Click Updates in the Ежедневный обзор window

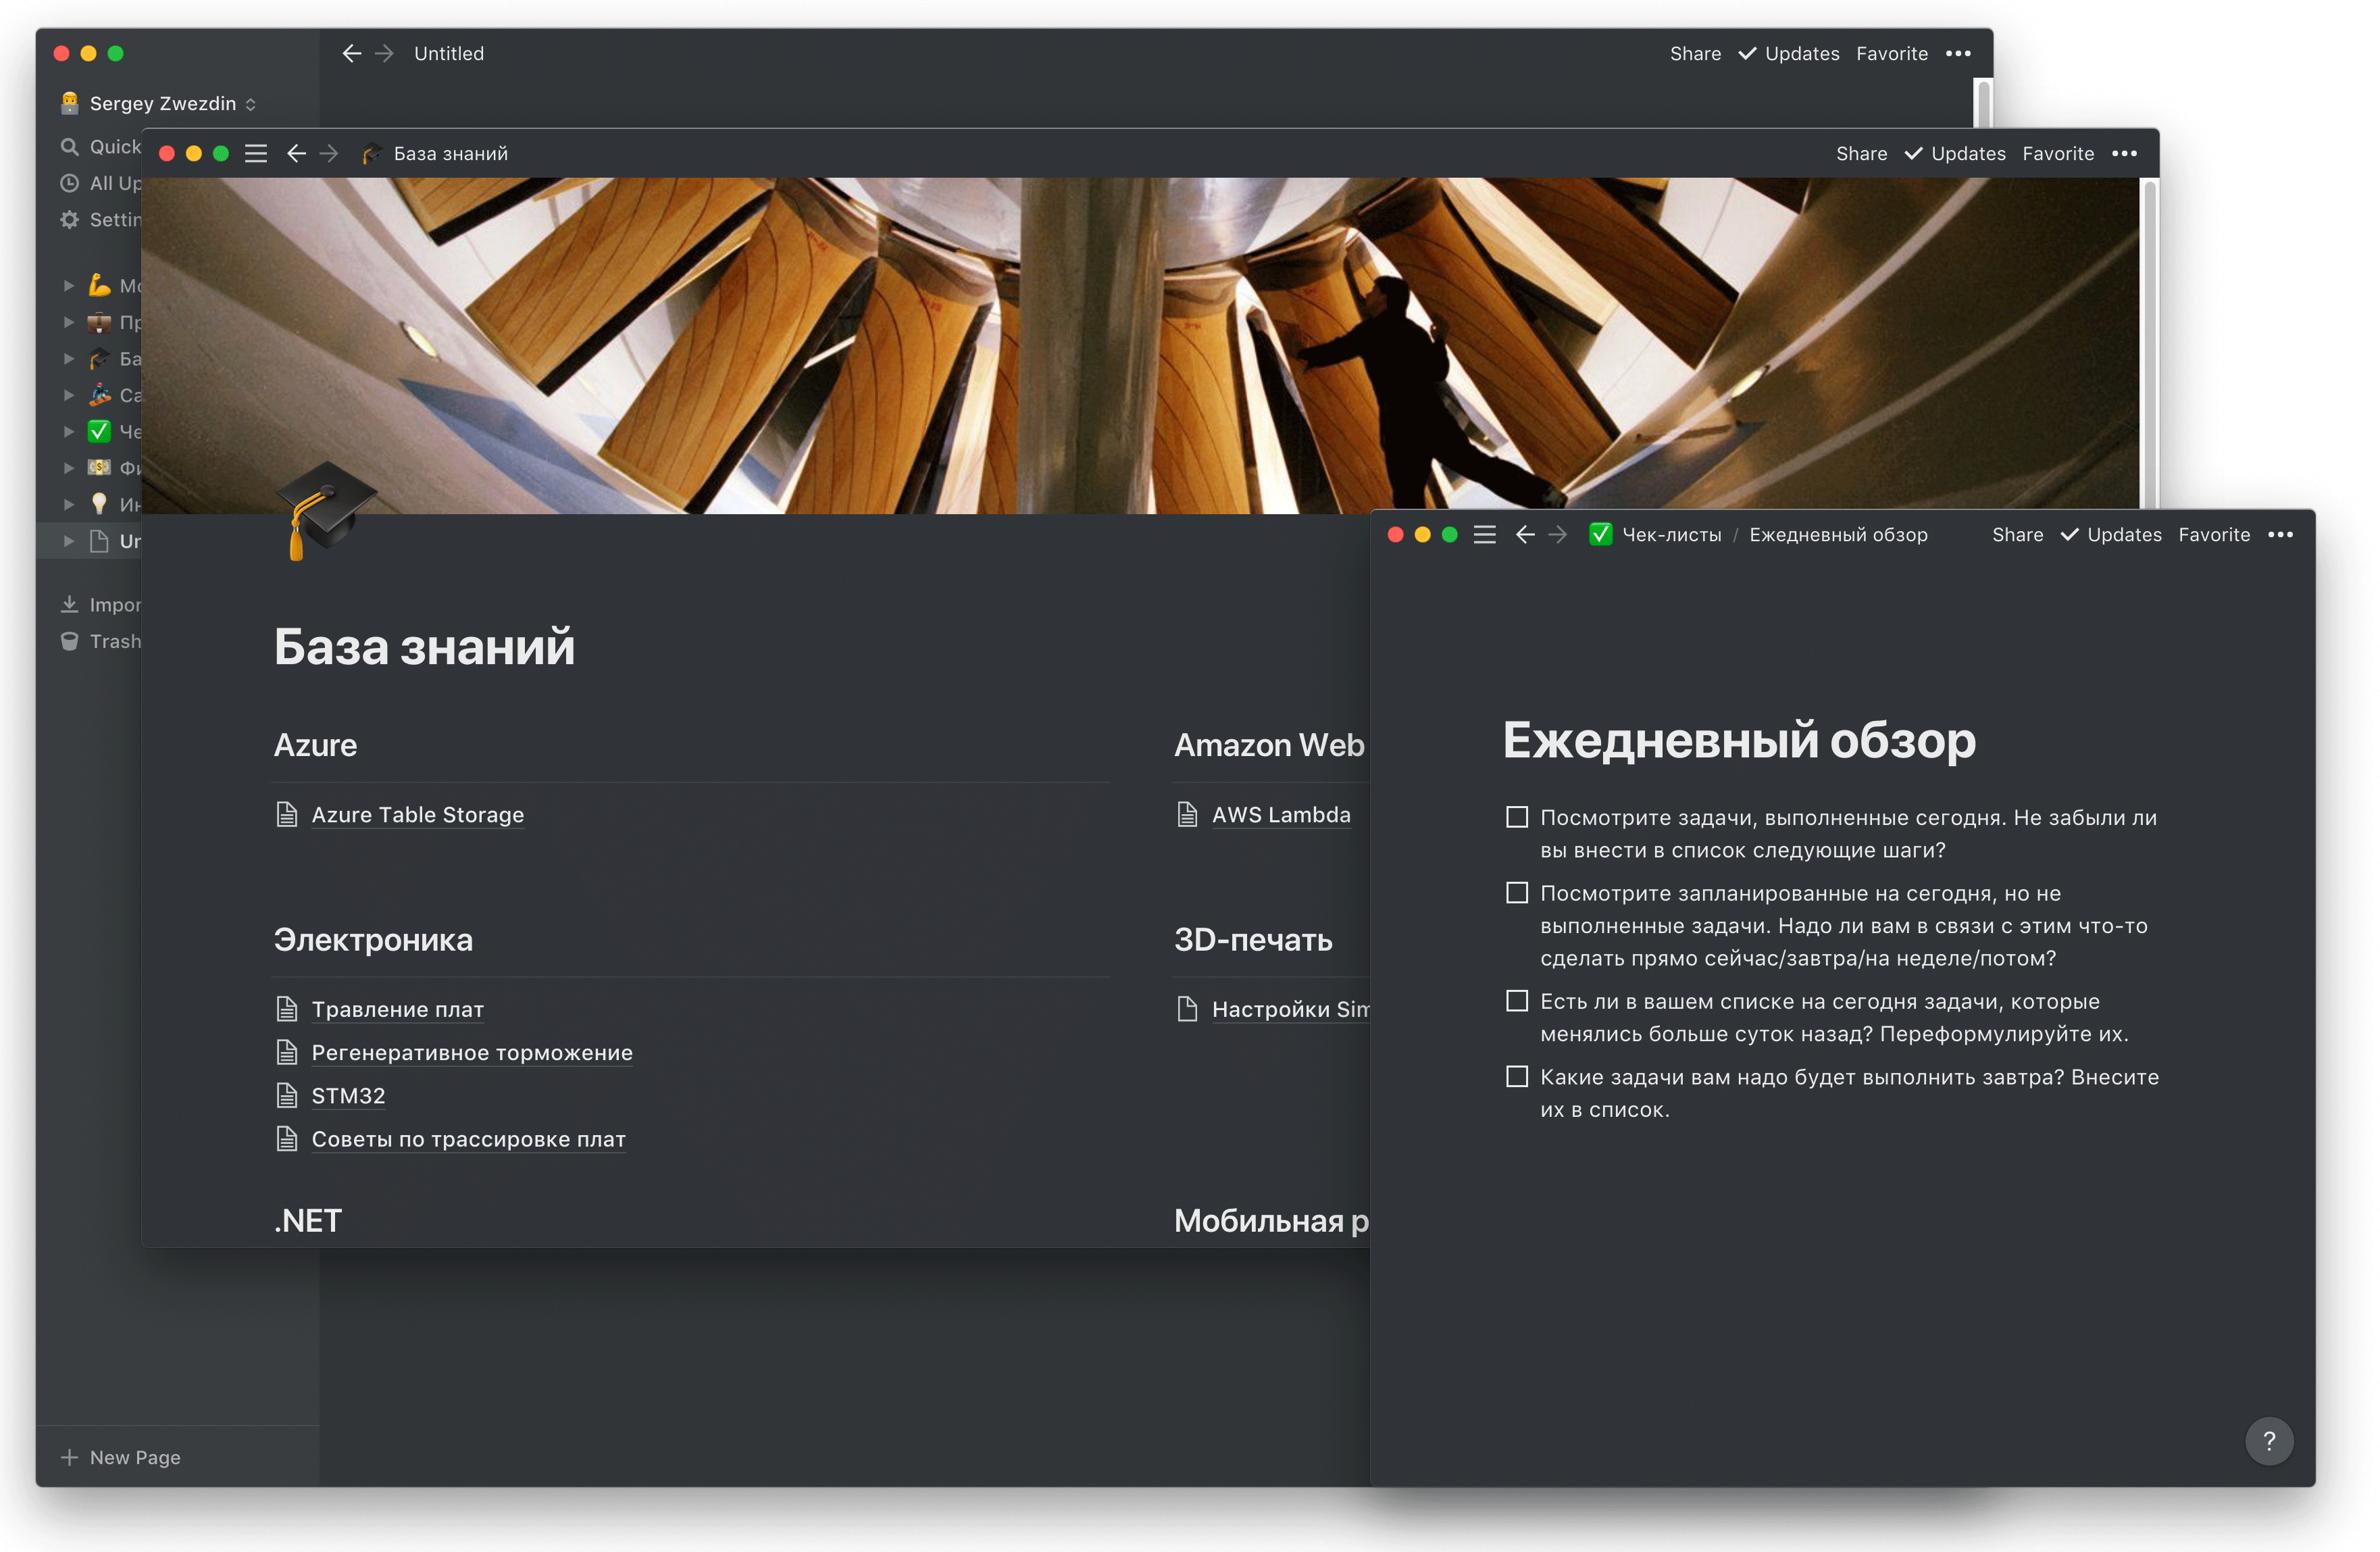click(x=2123, y=535)
